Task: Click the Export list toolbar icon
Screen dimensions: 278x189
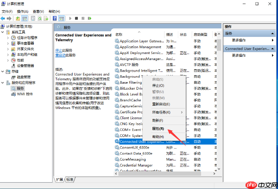Action: [x=46, y=18]
